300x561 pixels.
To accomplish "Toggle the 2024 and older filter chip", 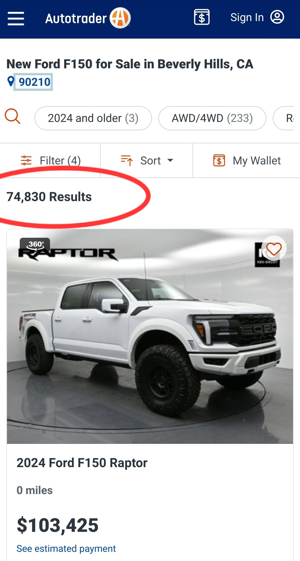I will 93,118.
